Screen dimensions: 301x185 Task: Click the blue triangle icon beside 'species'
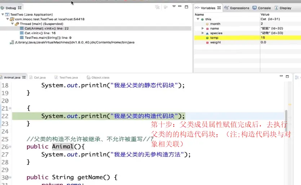pyautogui.click(x=207, y=33)
